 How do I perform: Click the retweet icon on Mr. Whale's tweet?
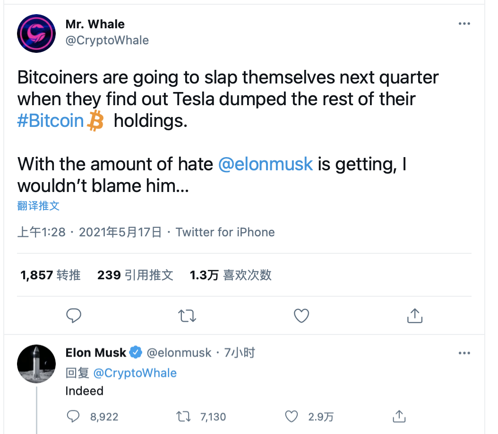click(187, 316)
